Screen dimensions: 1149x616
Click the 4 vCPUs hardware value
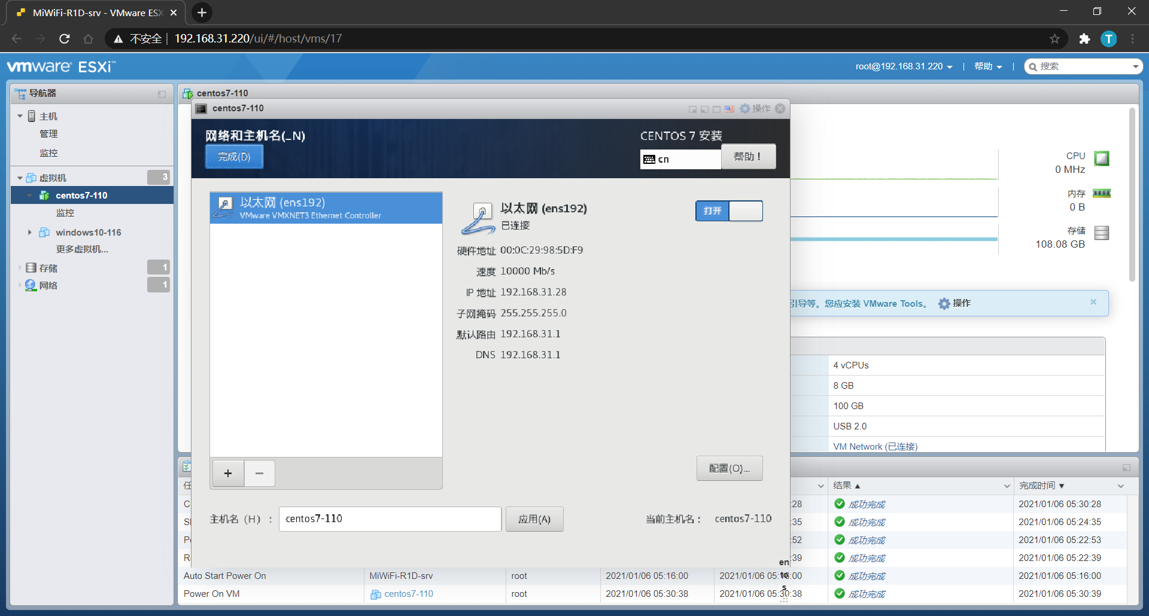point(851,365)
